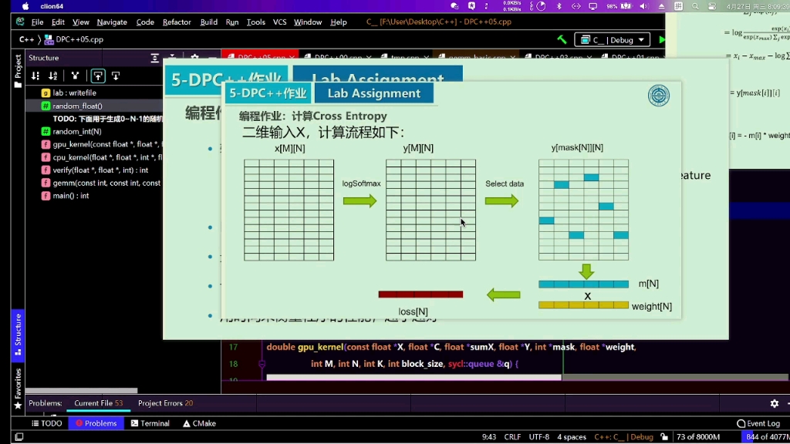Screen dimensions: 790x444
Task: Open the Help menu
Action: point(339,22)
